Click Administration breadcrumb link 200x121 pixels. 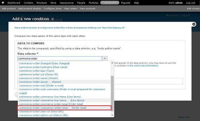30,28
